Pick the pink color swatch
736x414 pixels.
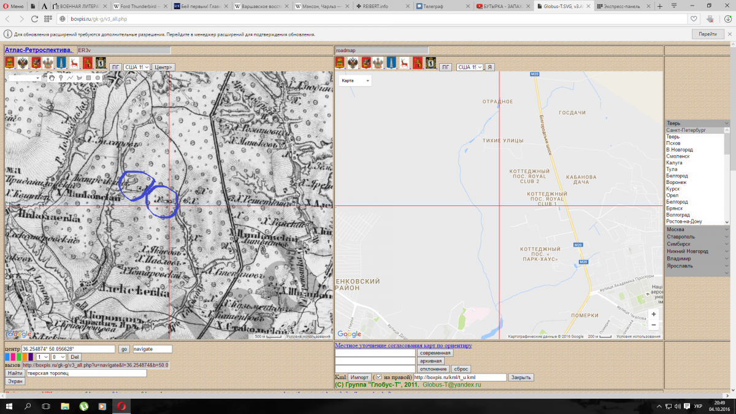(x=13, y=357)
